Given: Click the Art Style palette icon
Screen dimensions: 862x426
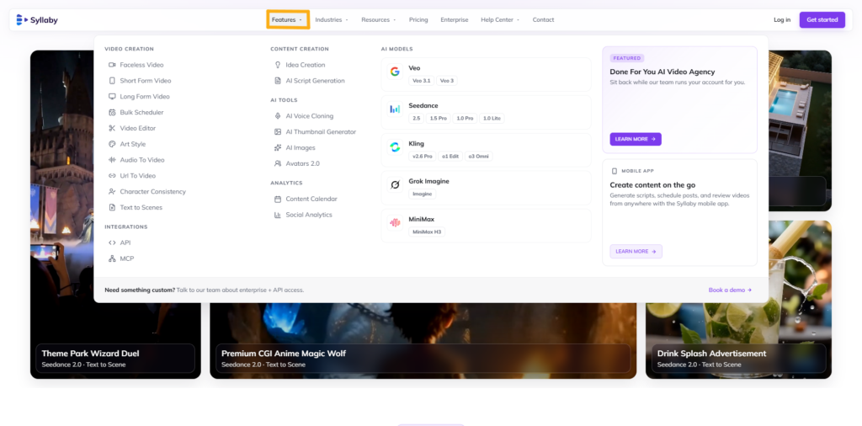Looking at the screenshot, I should (112, 144).
